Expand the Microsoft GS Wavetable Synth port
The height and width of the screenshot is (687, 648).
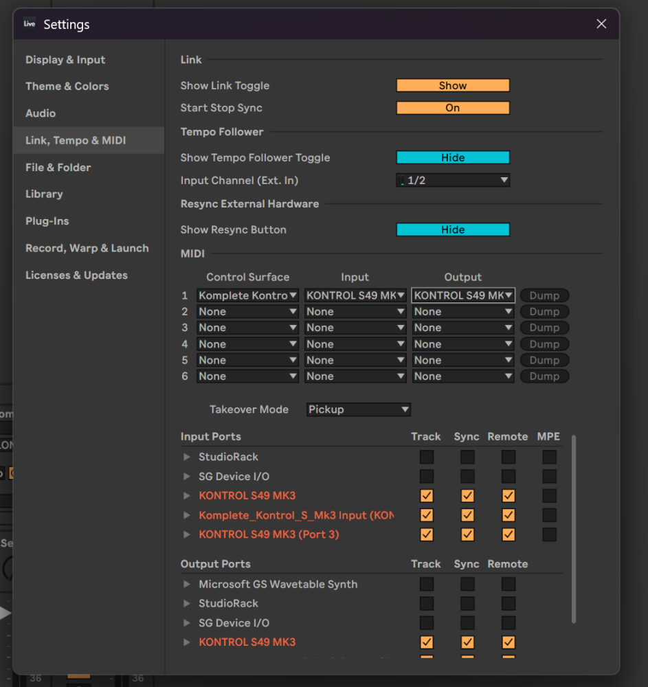click(x=186, y=584)
